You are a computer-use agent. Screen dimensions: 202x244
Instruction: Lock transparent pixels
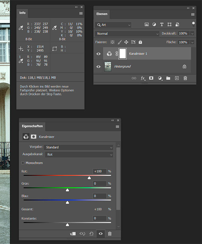click(112, 42)
